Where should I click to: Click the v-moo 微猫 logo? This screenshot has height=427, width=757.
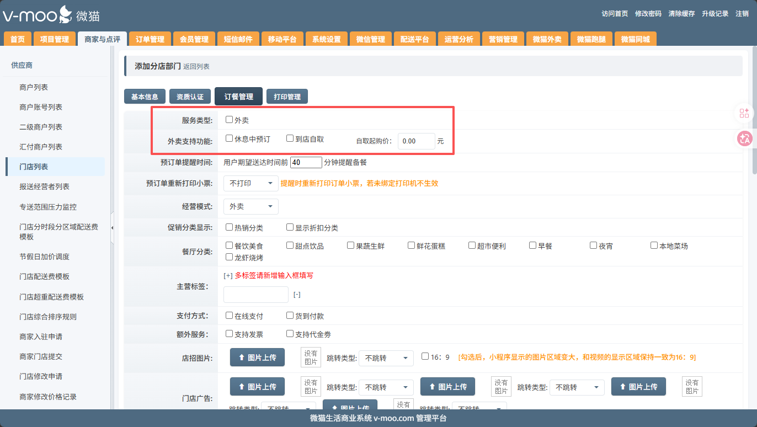coord(51,14)
